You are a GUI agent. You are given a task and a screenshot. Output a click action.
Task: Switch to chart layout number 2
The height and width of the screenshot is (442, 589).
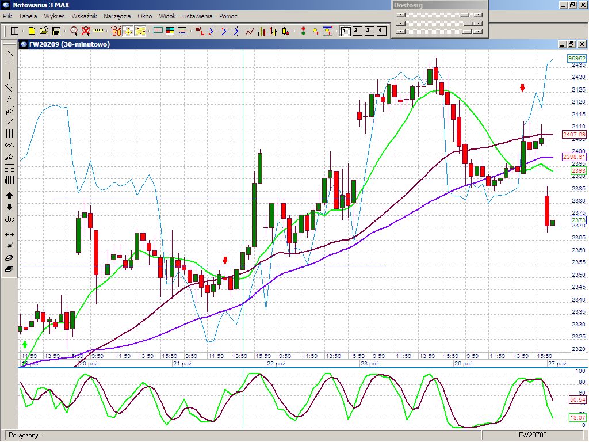click(356, 31)
